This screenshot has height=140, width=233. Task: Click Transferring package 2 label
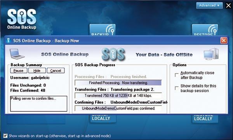[x=132, y=90]
